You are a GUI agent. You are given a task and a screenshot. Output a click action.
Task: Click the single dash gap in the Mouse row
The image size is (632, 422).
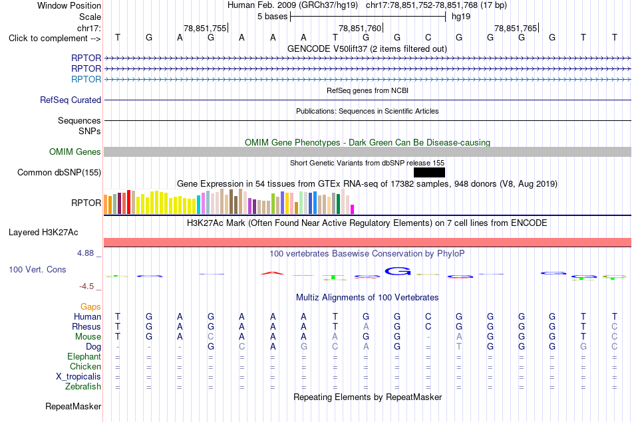pos(428,337)
